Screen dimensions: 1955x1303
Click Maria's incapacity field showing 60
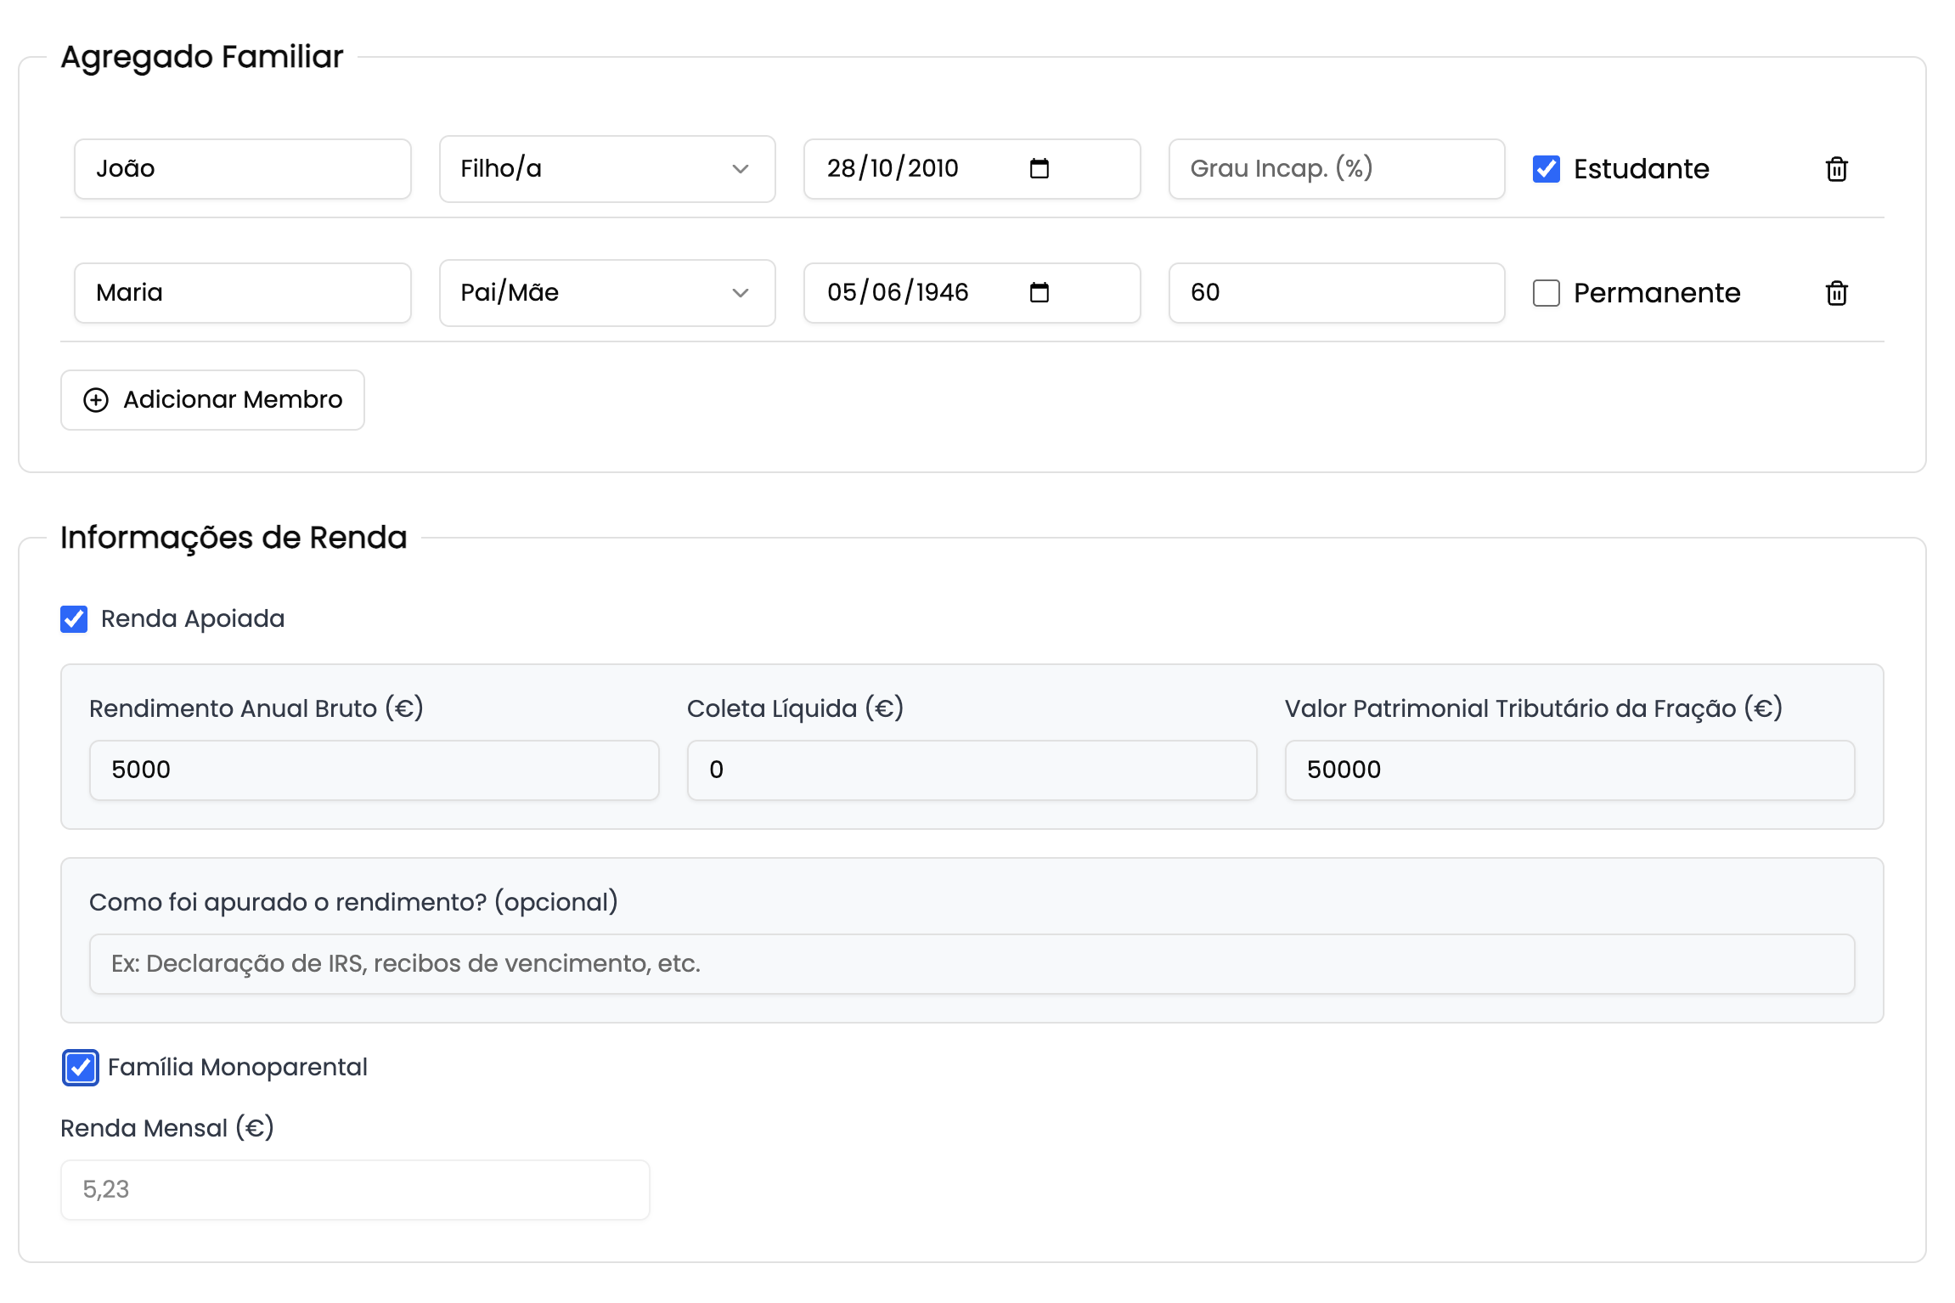tap(1336, 293)
